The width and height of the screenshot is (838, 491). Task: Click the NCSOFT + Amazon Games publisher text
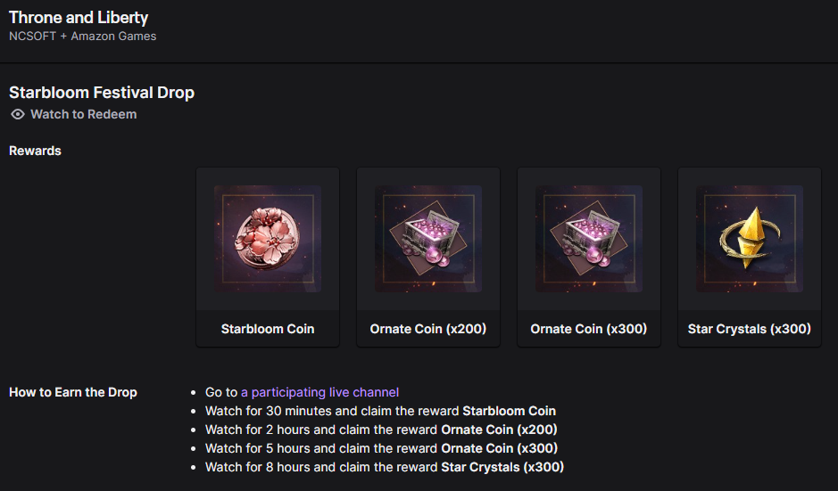(82, 37)
